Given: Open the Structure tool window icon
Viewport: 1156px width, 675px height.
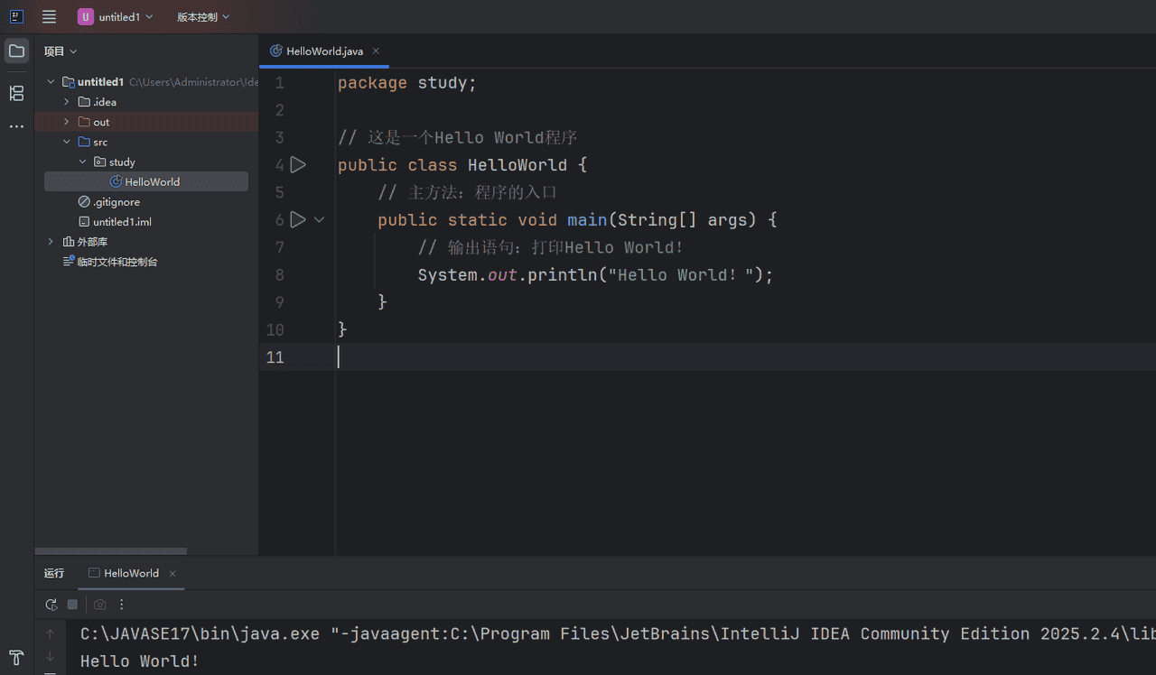Looking at the screenshot, I should (x=16, y=93).
